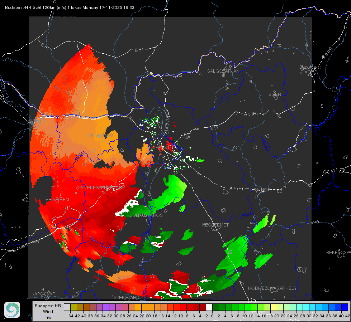
Task: Click the blue 'Pest' county label
Action: (247, 215)
